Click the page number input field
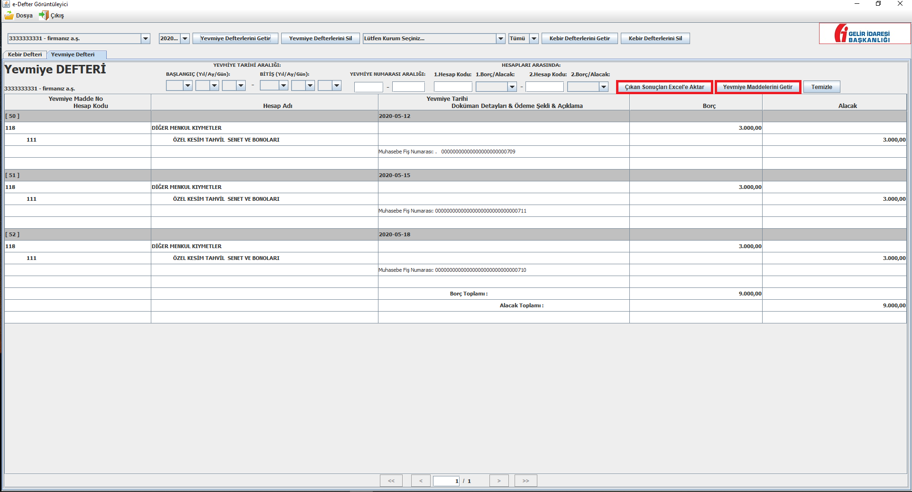This screenshot has width=912, height=492. (446, 481)
